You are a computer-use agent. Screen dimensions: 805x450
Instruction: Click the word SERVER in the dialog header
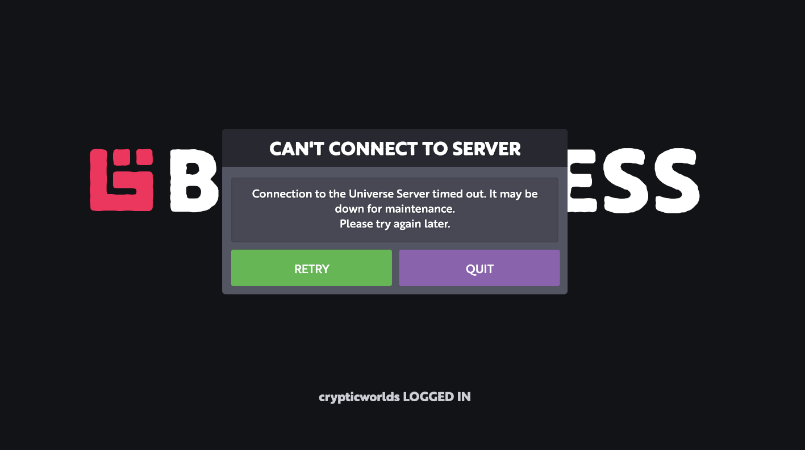[486, 149]
